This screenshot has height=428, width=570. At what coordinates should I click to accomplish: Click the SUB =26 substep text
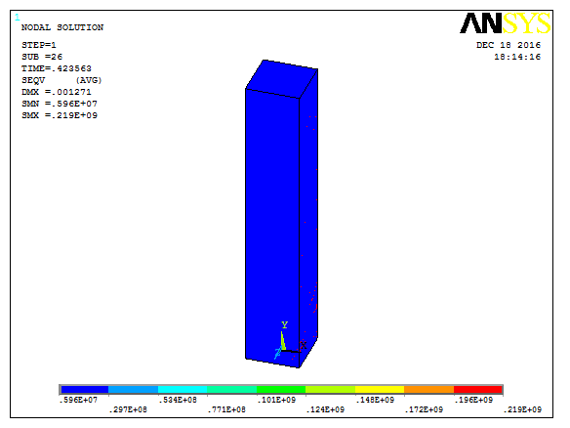[x=42, y=57]
